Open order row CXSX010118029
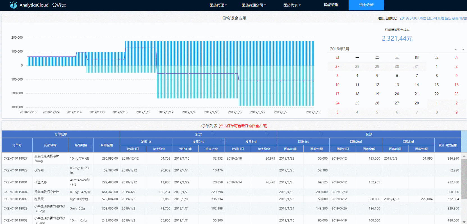This screenshot has width=467, height=224. (x=231, y=209)
